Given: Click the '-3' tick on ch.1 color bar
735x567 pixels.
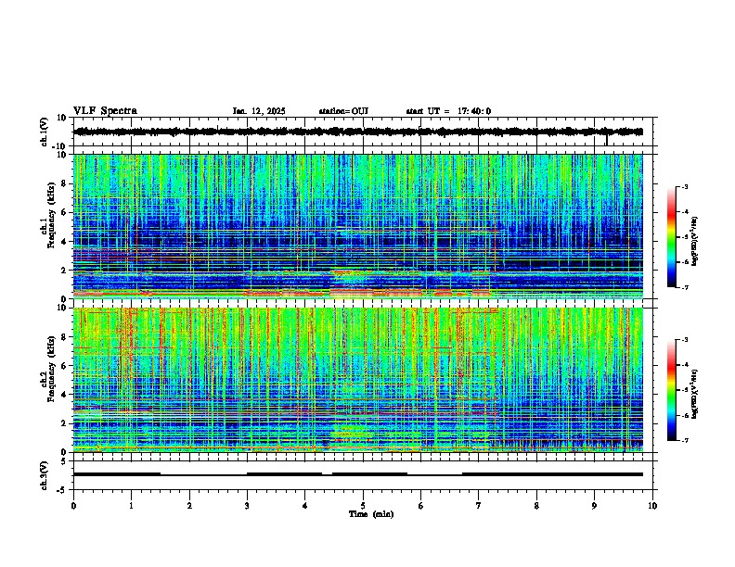Looking at the screenshot, I should click(x=685, y=186).
